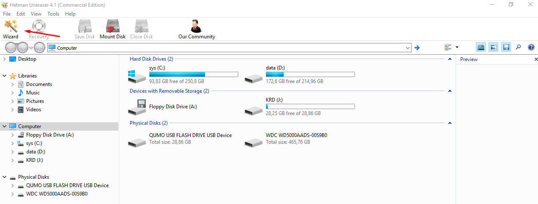Collapse the Computer tree node
Viewport: 538px width, 204px height.
point(4,126)
